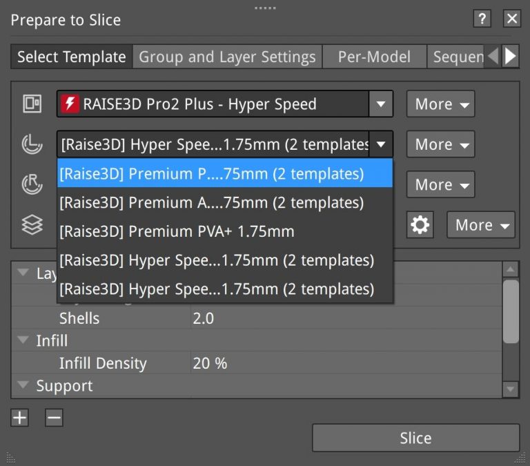The height and width of the screenshot is (466, 530).
Task: Edit the Infill Density 20 % value
Action: point(346,363)
